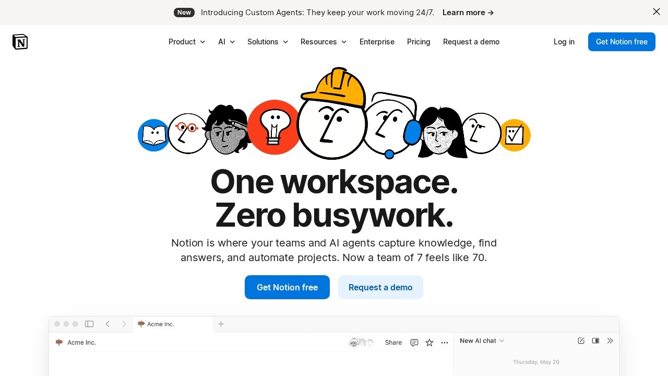Viewport: 668px width, 376px height.
Task: Click the hero Get Notion free button
Action: coord(287,287)
